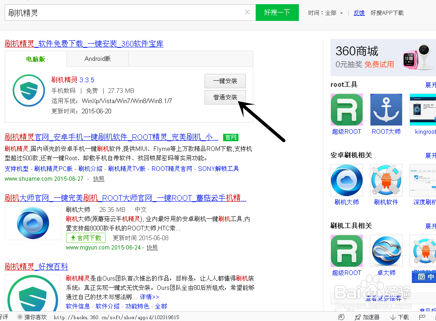
Task: Open the 360商城 banner advertisement
Action: pos(383,58)
